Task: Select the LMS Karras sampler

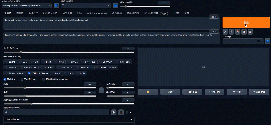Action: click(47, 67)
